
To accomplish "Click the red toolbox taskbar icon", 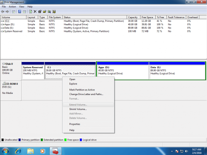I will click(55, 151).
